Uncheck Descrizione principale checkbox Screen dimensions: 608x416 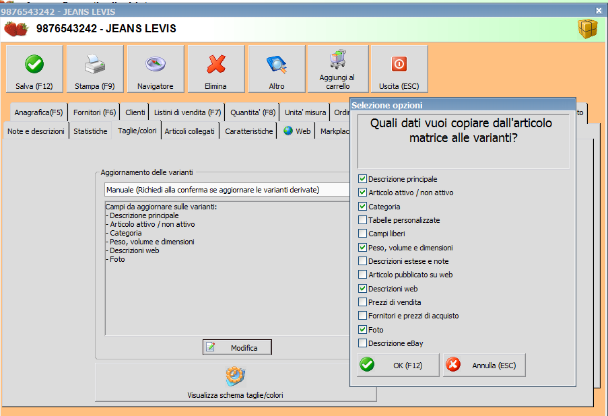[362, 179]
